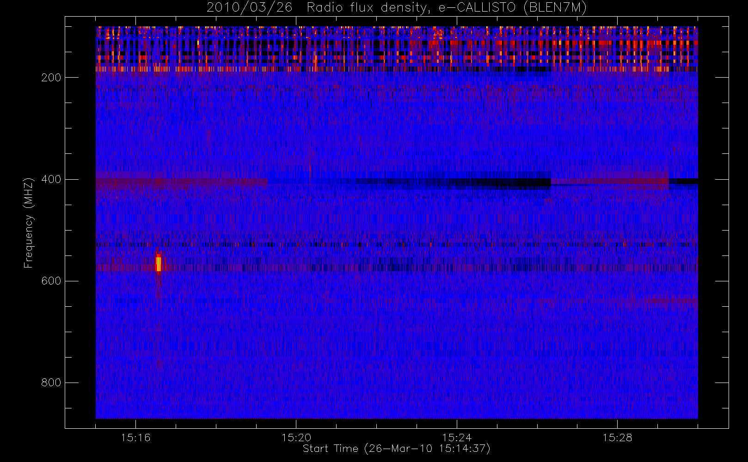Click the plot title 'Radio flux density, e-CALLISTO (BLEN7M)'

pyautogui.click(x=447, y=8)
